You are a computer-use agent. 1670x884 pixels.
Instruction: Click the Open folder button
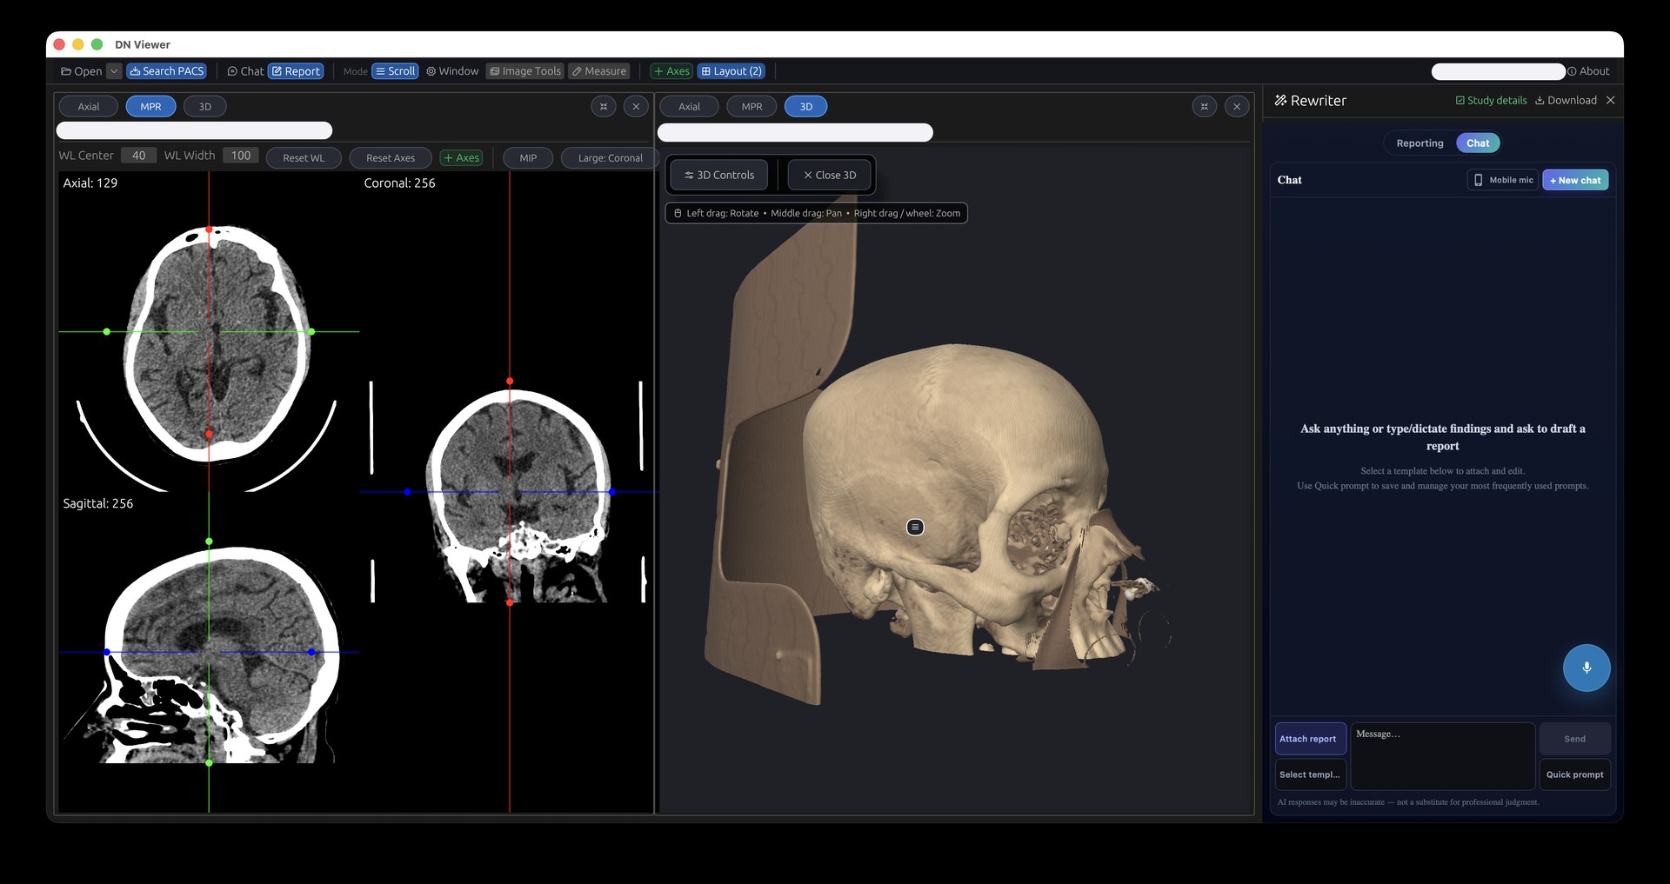(x=81, y=71)
